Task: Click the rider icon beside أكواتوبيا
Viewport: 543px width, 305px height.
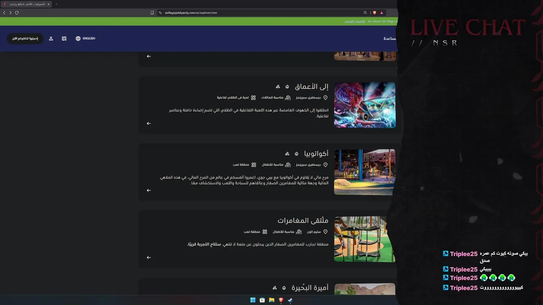Action: point(287,154)
